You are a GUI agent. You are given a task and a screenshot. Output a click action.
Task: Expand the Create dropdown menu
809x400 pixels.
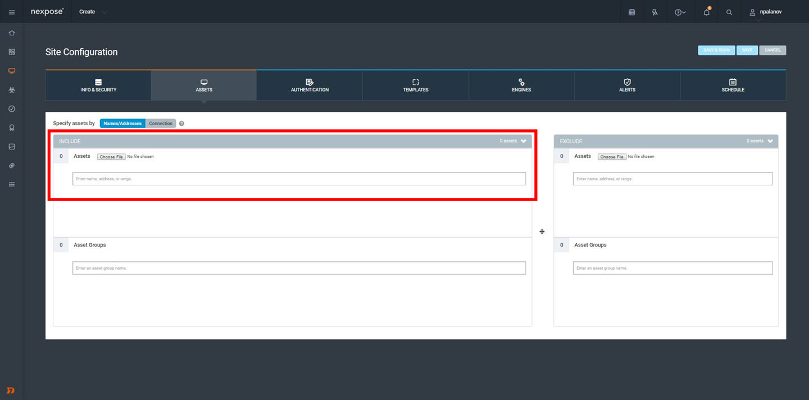click(x=93, y=12)
